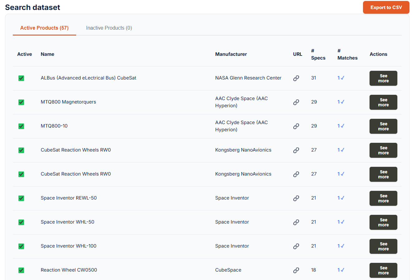Click See more for ALBus CubeSat

383,78
